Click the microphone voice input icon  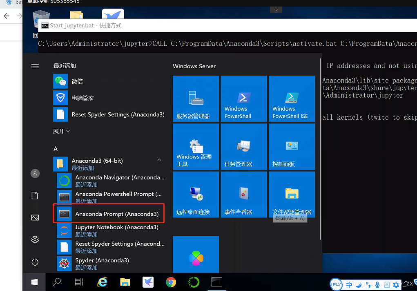[x=377, y=284]
